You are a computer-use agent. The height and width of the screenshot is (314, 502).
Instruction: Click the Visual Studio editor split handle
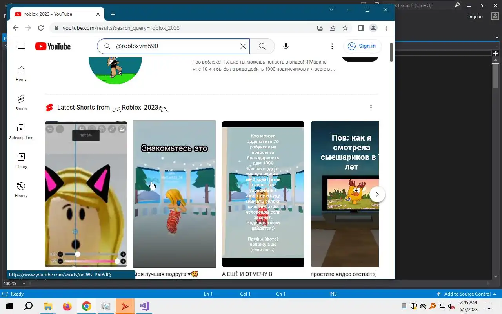click(496, 53)
